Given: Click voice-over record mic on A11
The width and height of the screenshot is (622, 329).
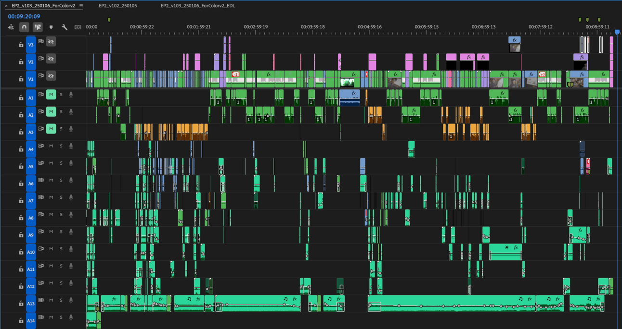Looking at the screenshot, I should point(71,266).
